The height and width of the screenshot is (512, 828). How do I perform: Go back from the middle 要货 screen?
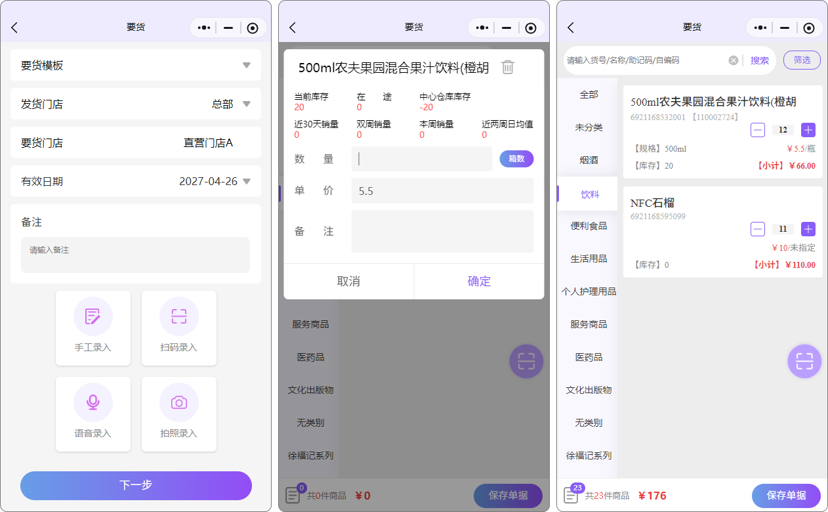293,28
